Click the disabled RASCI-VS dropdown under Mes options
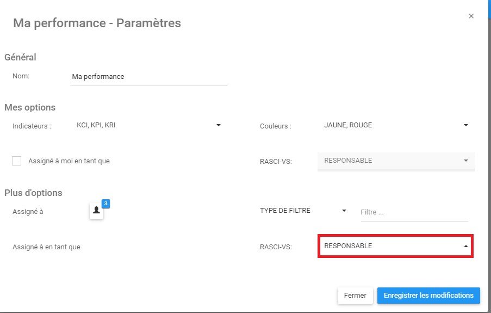The height and width of the screenshot is (313, 491). pos(395,161)
